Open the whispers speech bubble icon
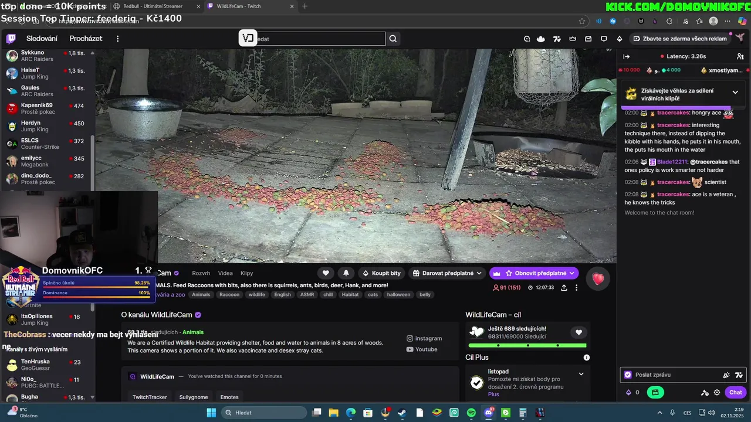Viewport: 751px width, 422px height. coord(604,39)
